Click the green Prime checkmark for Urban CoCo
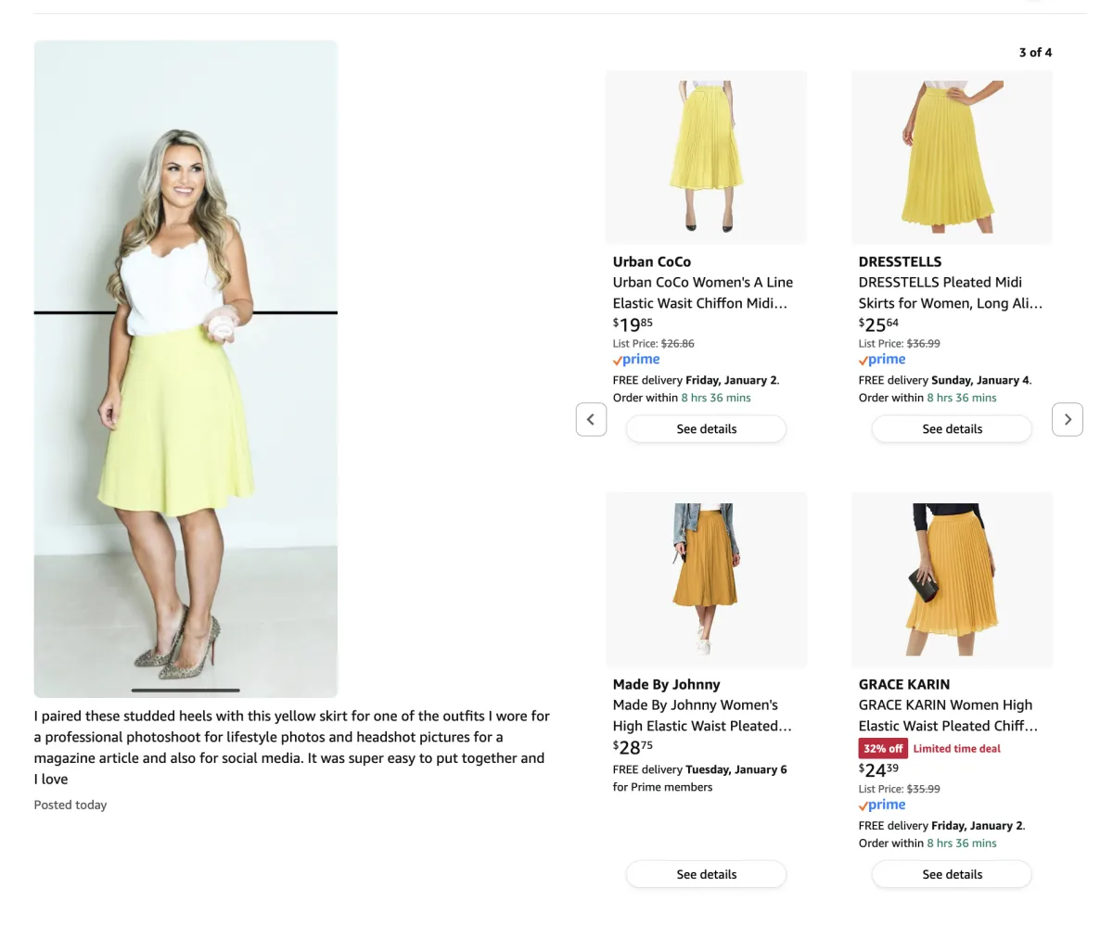 [617, 360]
